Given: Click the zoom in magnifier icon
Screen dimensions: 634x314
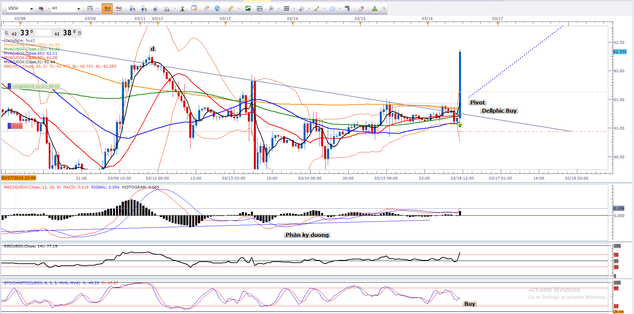Looking at the screenshot, I should [132, 9].
